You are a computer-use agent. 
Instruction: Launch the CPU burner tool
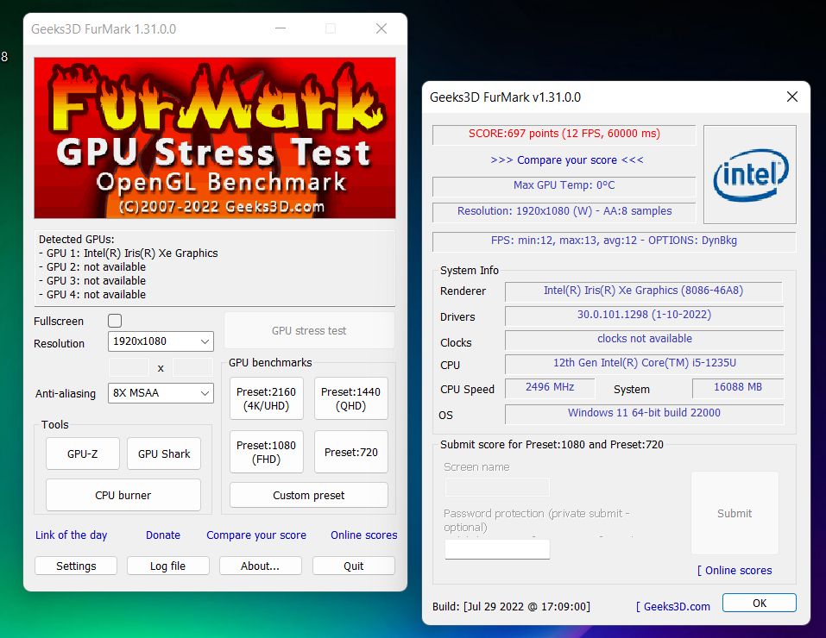coord(123,496)
